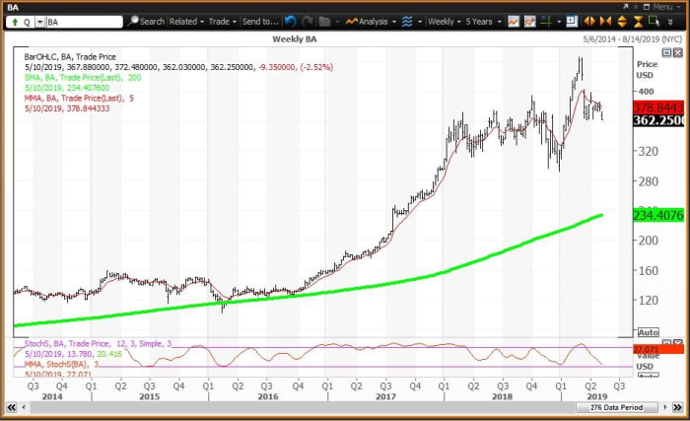Open the Trade menu
The width and height of the screenshot is (690, 421).
[x=222, y=21]
